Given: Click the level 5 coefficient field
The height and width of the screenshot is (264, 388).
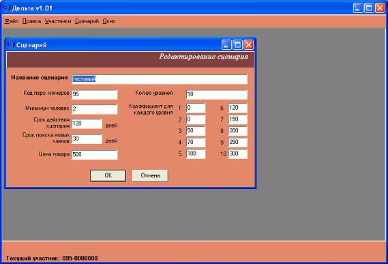Looking at the screenshot, I should pyautogui.click(x=196, y=153).
